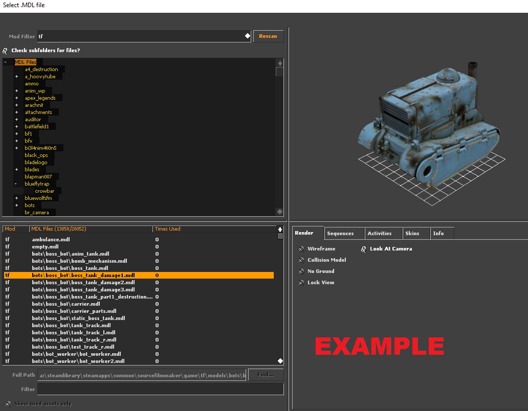The image size is (528, 411).
Task: Sort the list by Times Used column
Action: [x=214, y=229]
